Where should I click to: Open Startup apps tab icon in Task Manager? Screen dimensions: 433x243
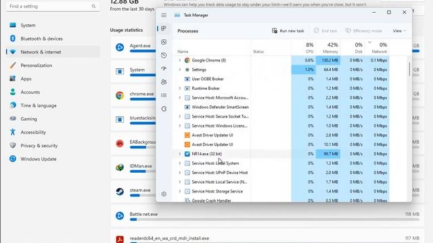pos(164,68)
